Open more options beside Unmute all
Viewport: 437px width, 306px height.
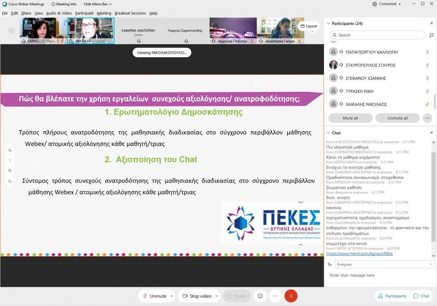click(427, 118)
